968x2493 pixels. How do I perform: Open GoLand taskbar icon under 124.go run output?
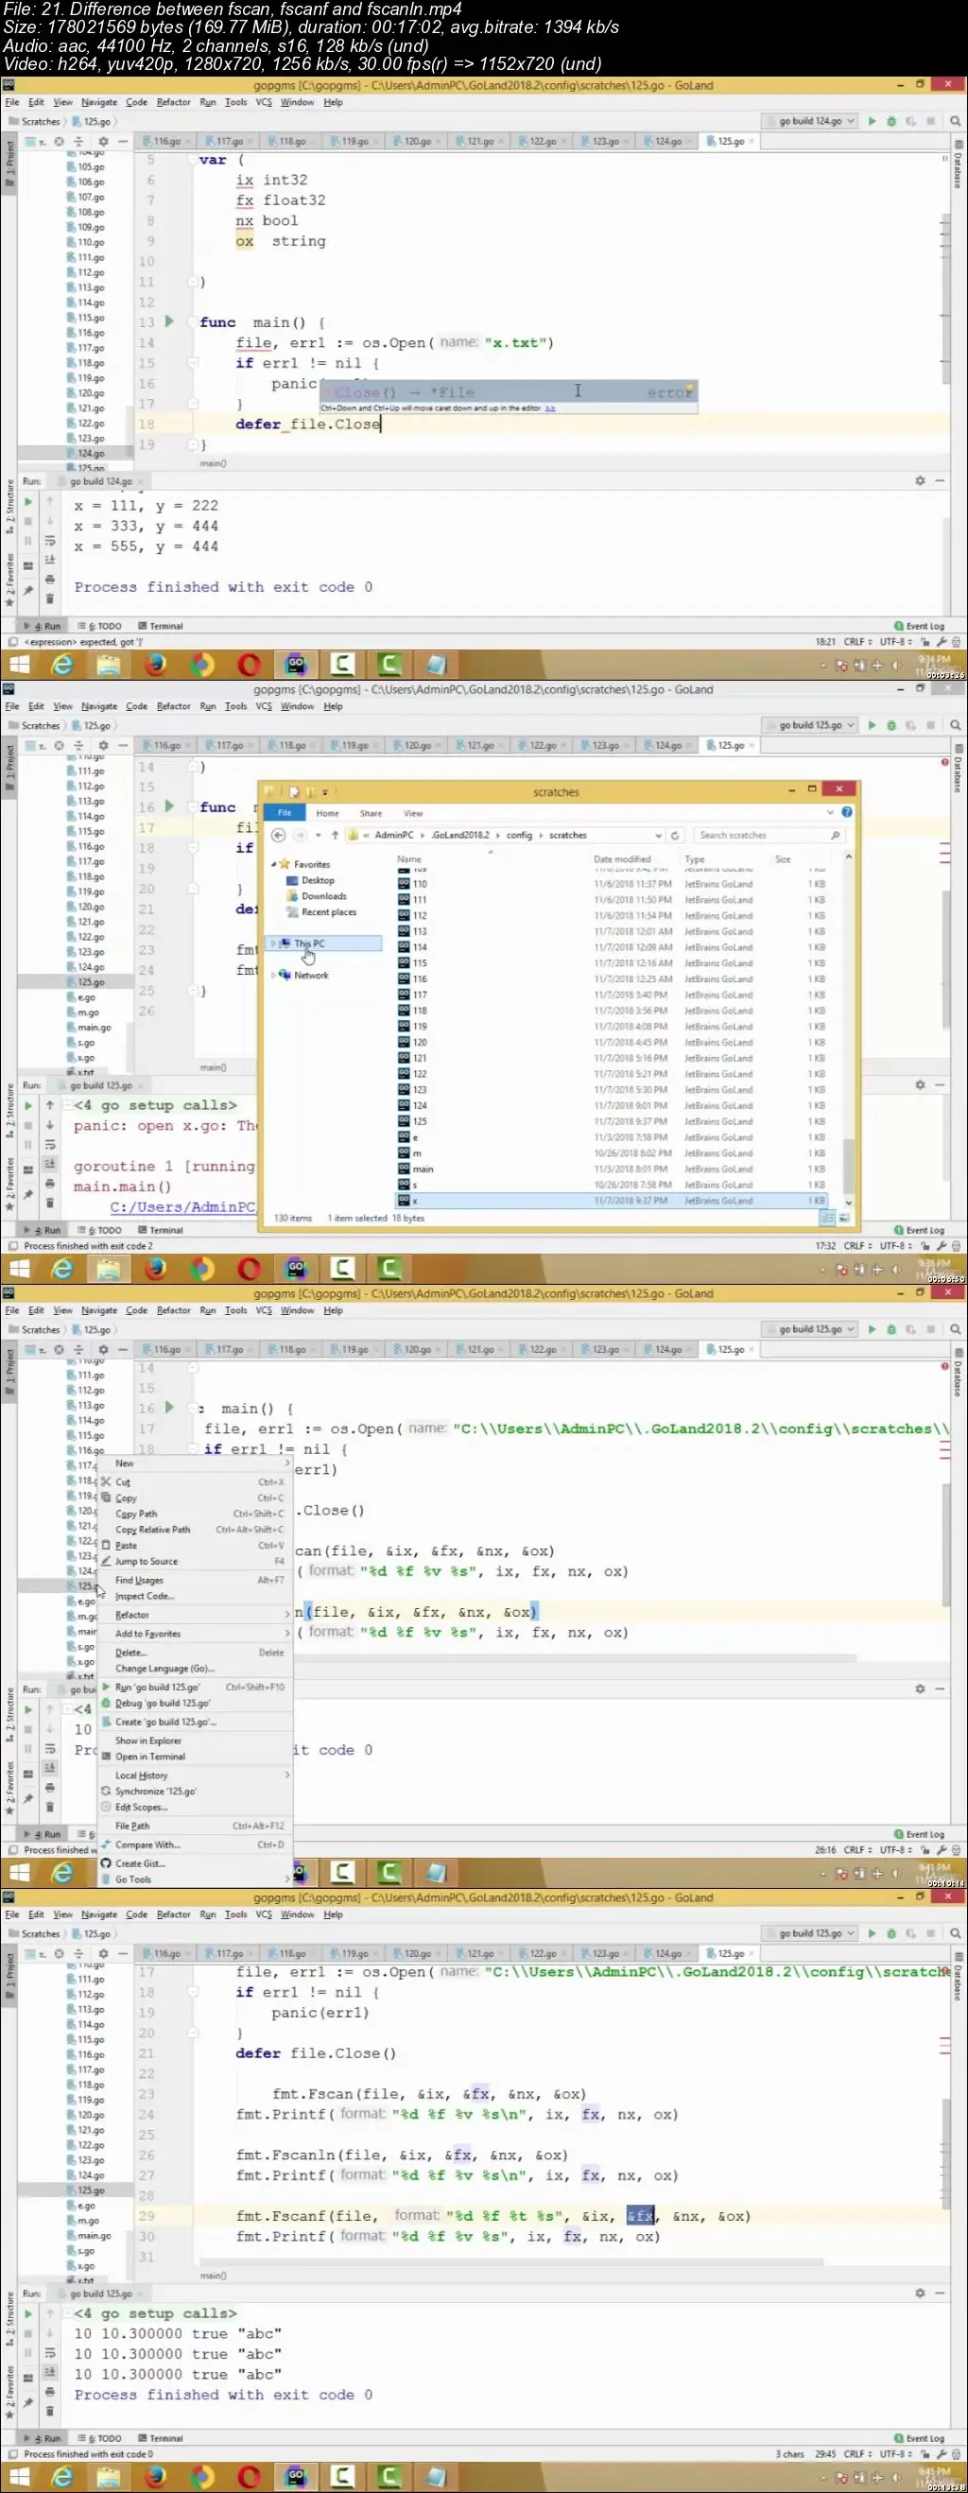point(296,664)
